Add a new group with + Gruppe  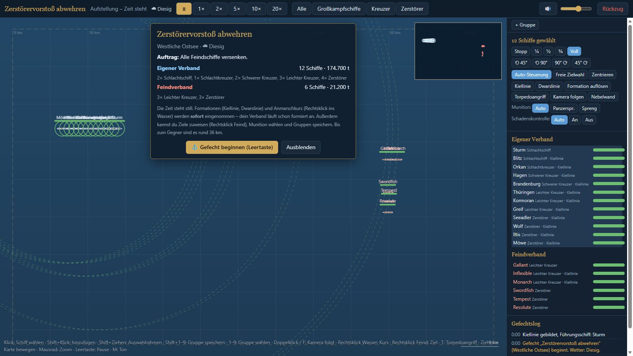click(525, 25)
